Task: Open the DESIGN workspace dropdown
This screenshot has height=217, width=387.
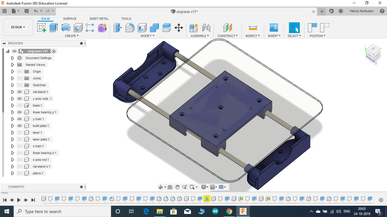Action: (18, 27)
